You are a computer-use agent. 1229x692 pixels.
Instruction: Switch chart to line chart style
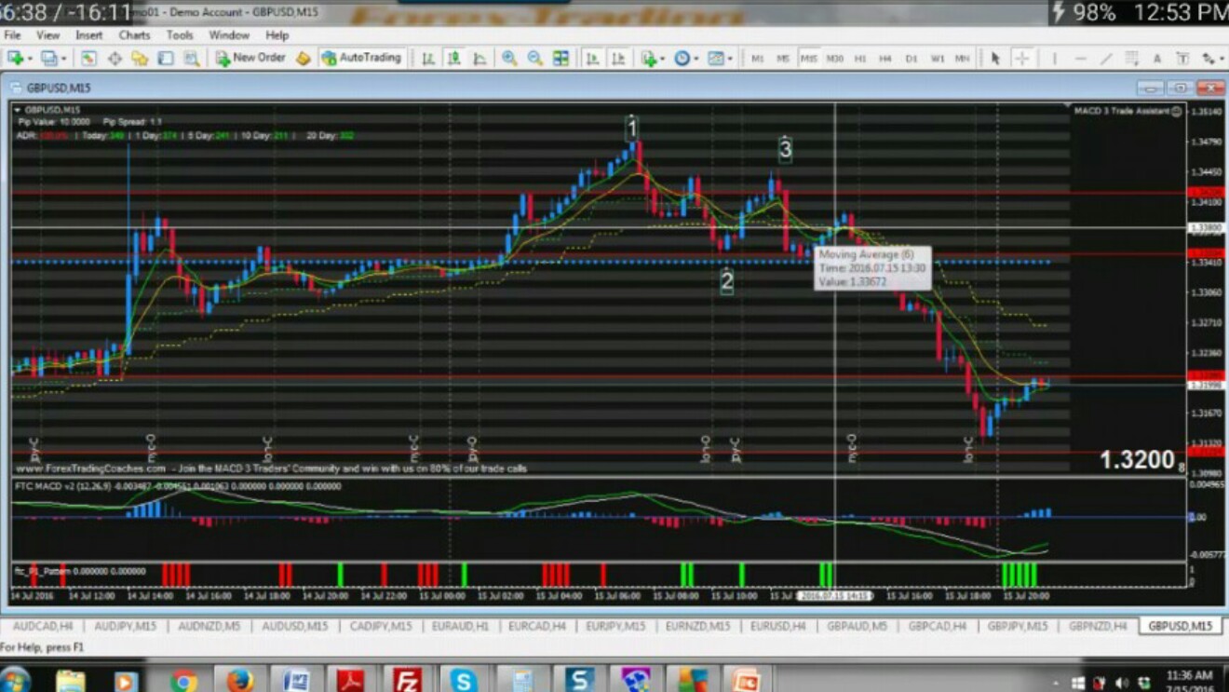[480, 58]
